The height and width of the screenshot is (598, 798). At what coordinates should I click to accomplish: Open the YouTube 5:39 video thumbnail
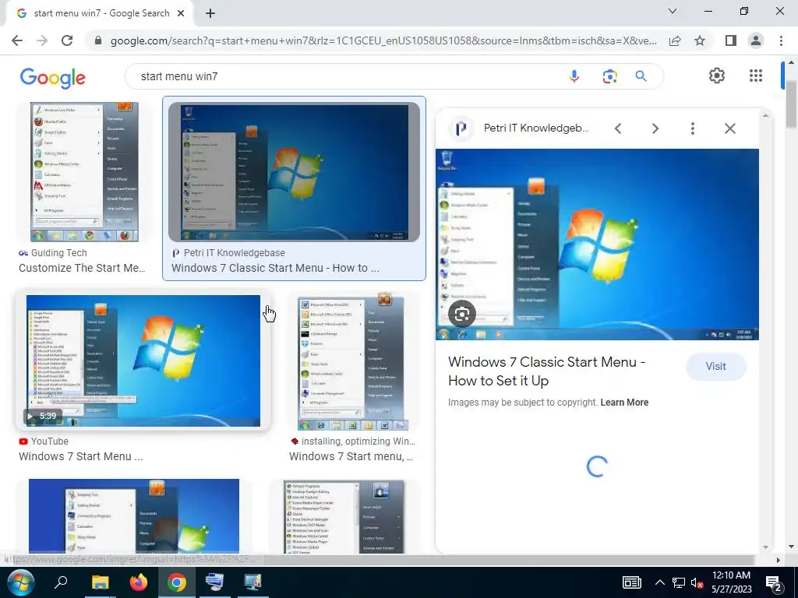[x=143, y=361]
